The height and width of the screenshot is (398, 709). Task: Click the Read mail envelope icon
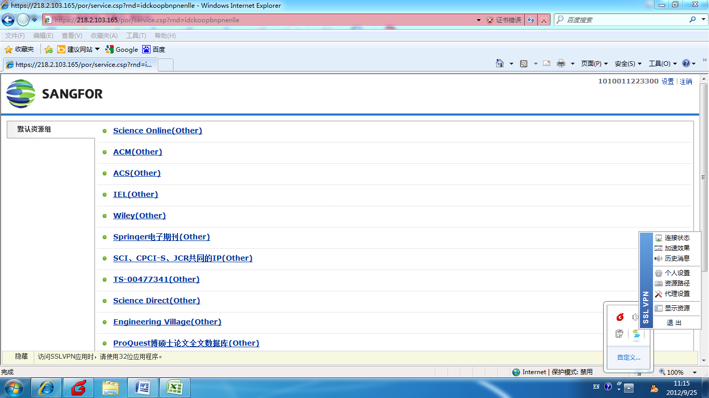[547, 63]
